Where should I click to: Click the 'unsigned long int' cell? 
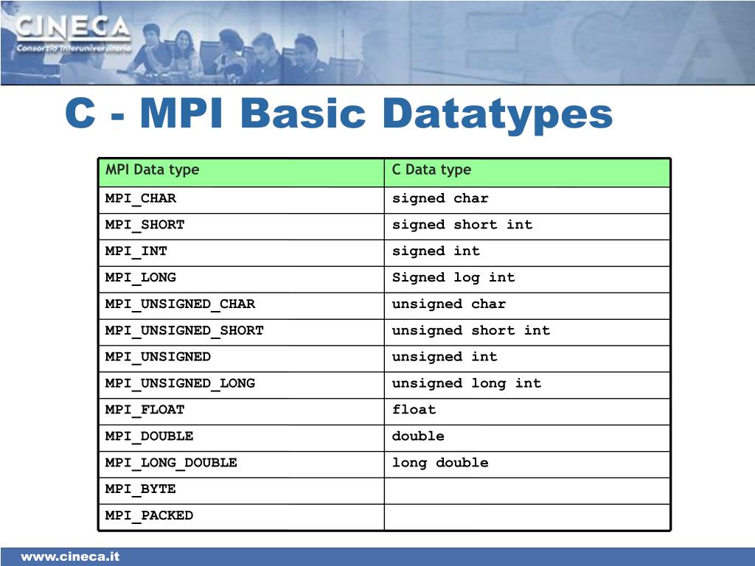tap(527, 385)
